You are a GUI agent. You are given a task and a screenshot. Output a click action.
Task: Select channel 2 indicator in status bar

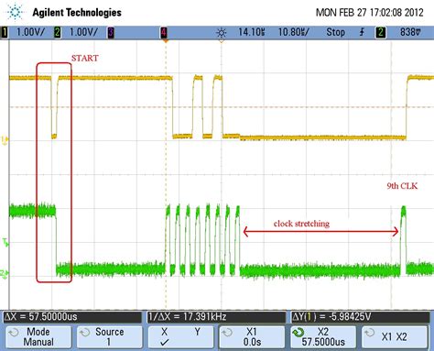(57, 32)
